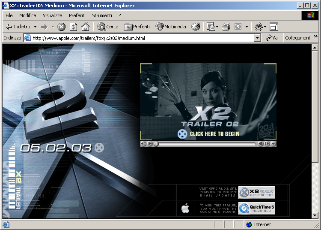
Task: Click the vertical scrollbar thumb
Action: [315, 107]
